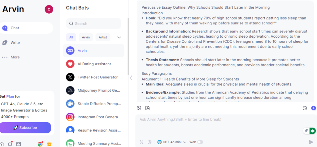Click the Subscribe button
317x147 pixels.
[25, 128]
